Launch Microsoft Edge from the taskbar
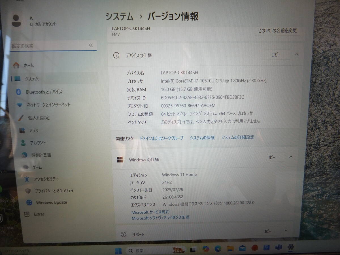 (218, 249)
